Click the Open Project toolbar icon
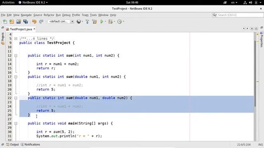 (x=19, y=21)
